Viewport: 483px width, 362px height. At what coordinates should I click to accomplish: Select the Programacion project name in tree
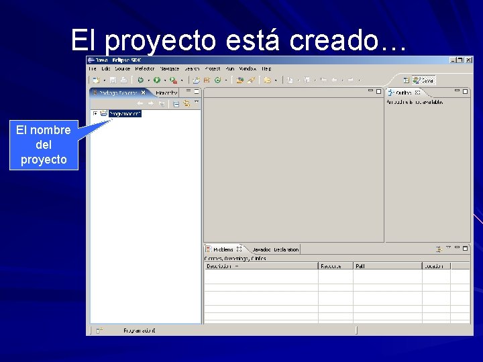click(125, 114)
